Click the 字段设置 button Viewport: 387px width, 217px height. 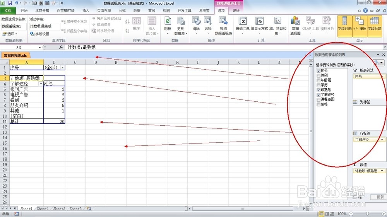pyautogui.click(x=40, y=34)
